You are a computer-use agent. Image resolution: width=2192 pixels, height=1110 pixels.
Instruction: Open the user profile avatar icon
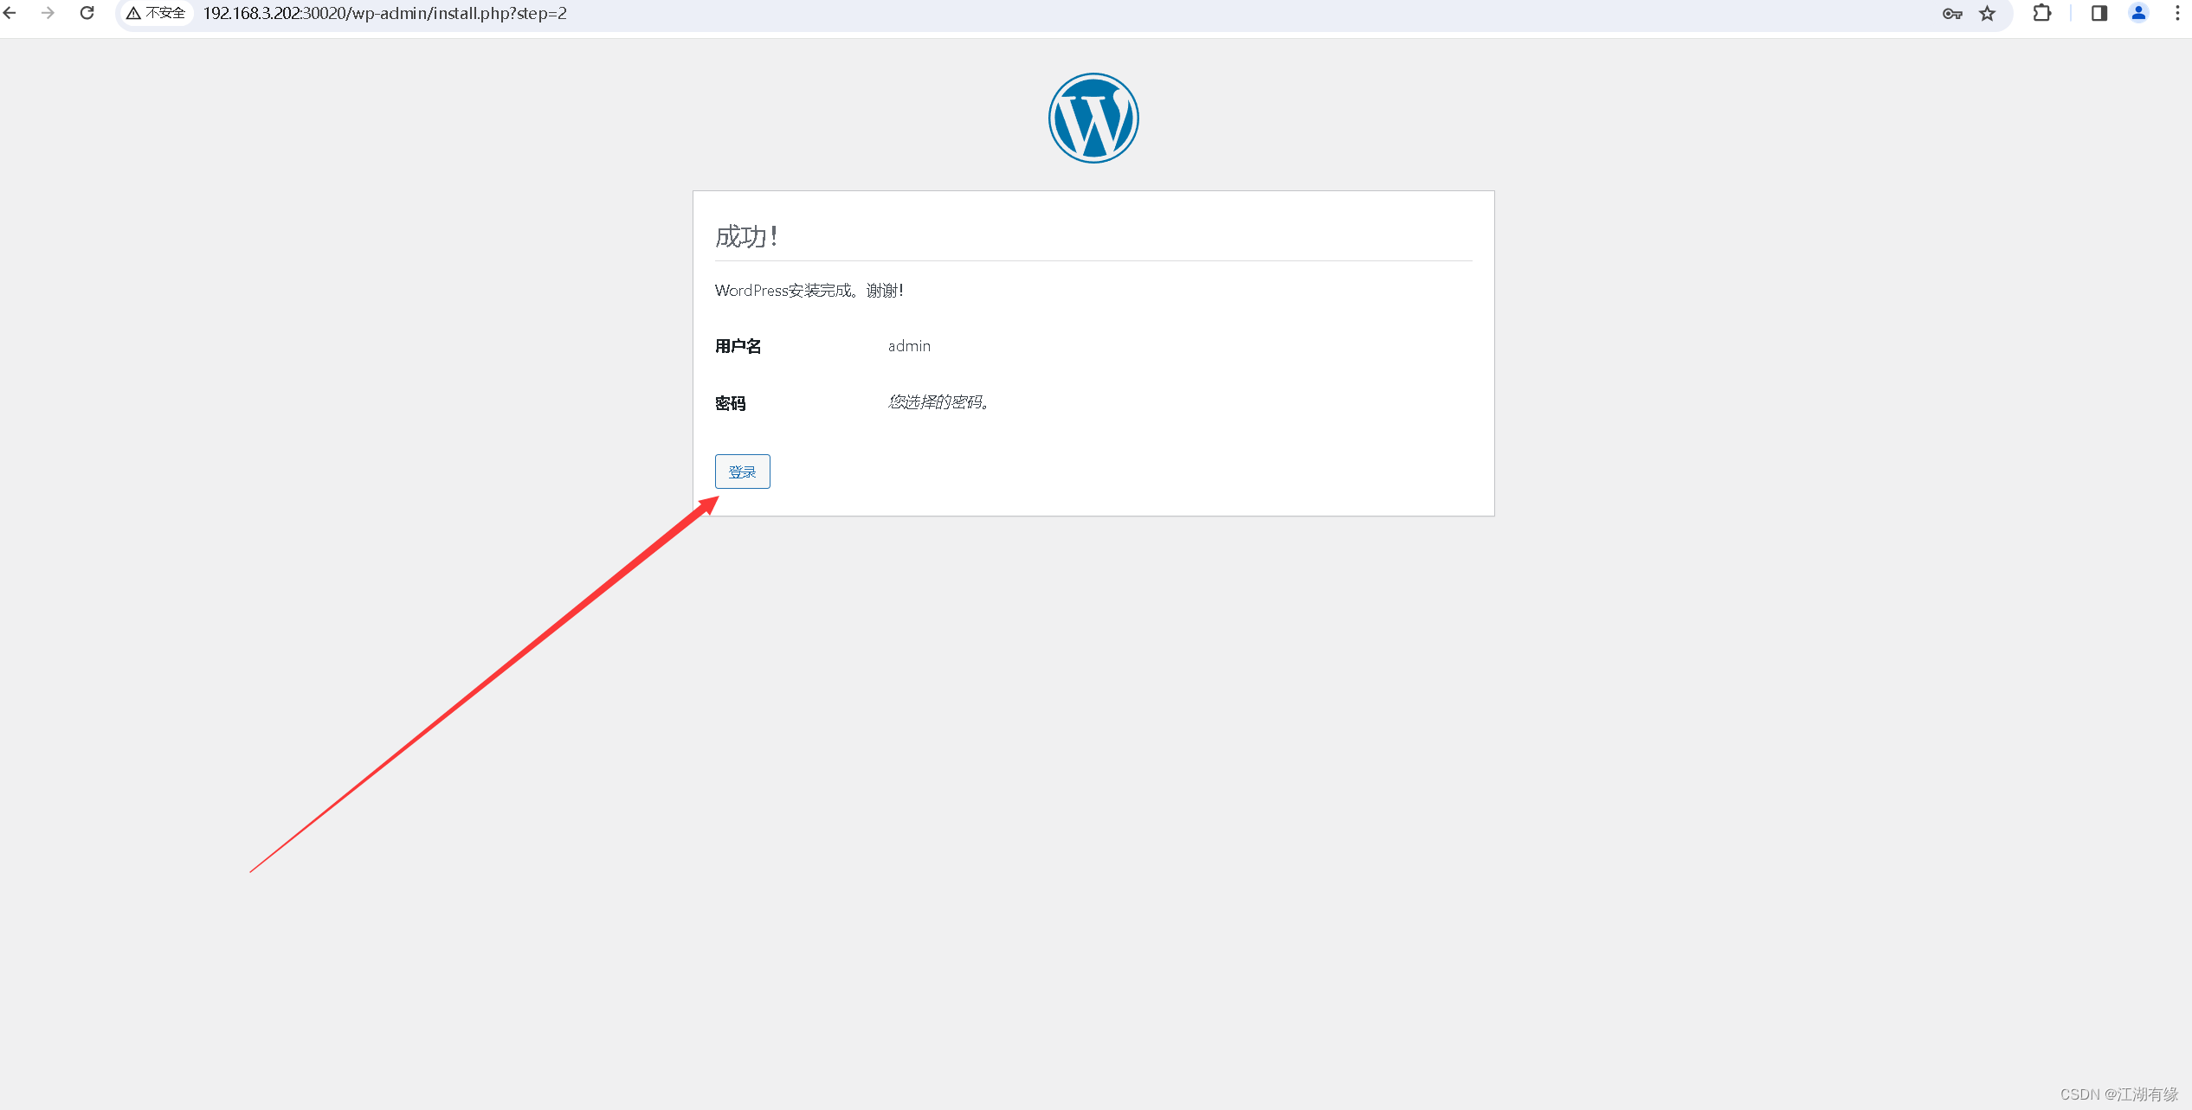[x=2138, y=13]
